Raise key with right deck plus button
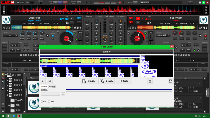Image resolution: width=210 pixels, height=118 pixels. click(193, 23)
